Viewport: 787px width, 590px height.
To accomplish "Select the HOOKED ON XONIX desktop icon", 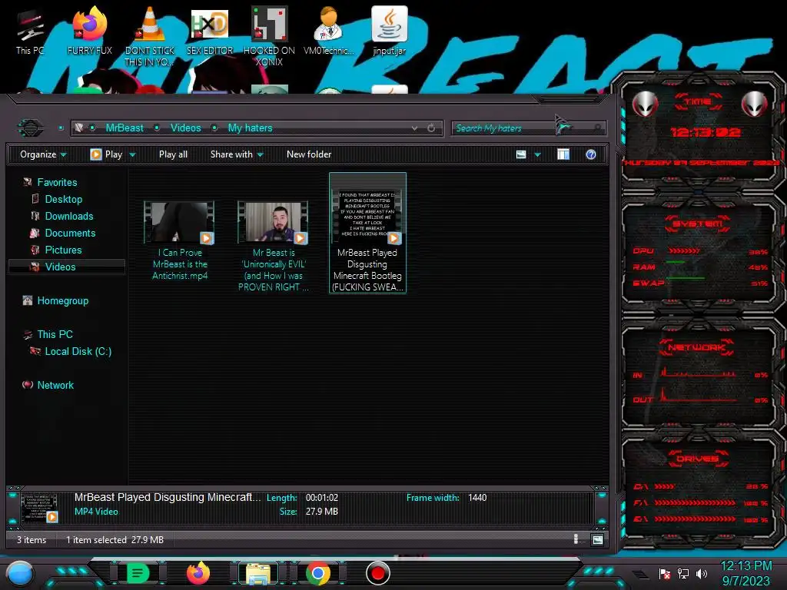I will click(269, 36).
